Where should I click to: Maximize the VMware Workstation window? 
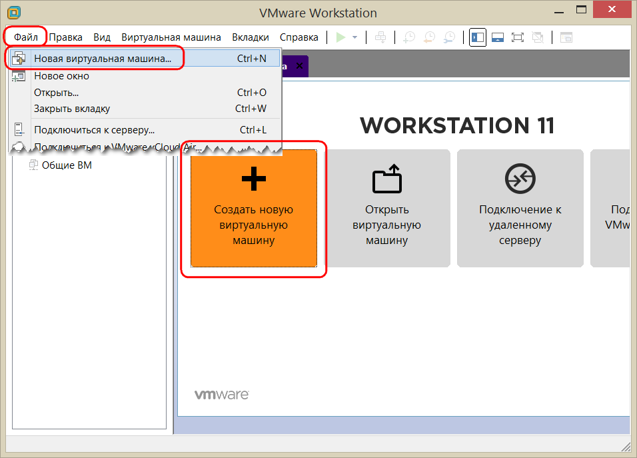tap(581, 10)
